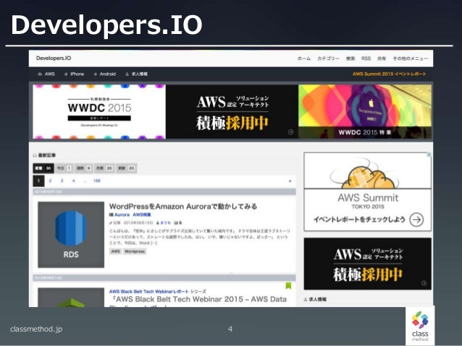This screenshot has height=346, width=462.
Task: Open 検索 in the top navigation
Action: tap(350, 59)
